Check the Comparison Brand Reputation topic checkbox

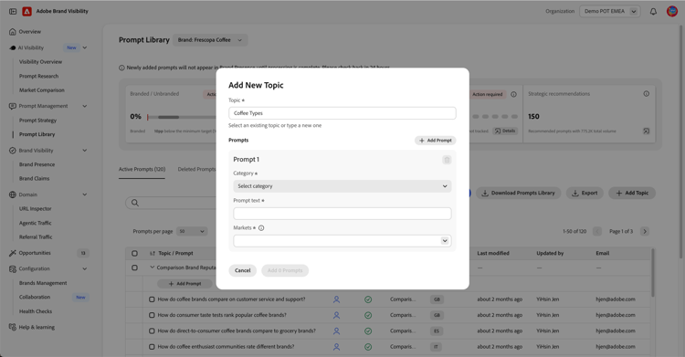(x=134, y=268)
